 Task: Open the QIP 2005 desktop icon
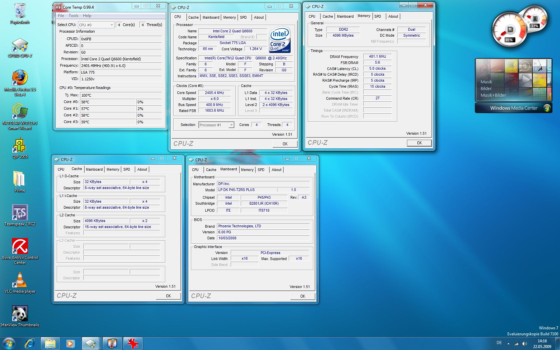[20, 146]
